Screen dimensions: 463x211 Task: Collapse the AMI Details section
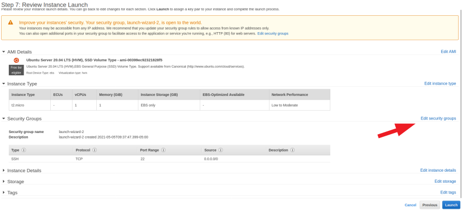tap(3, 52)
